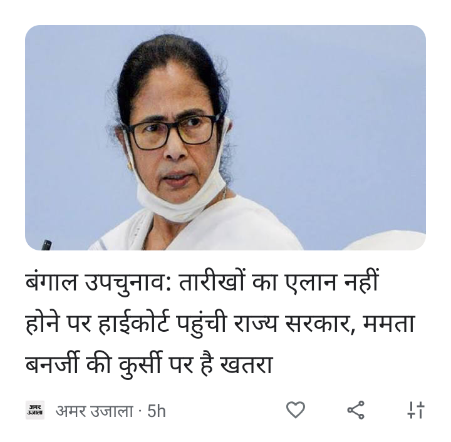Tap the share icon for this story

(356, 410)
